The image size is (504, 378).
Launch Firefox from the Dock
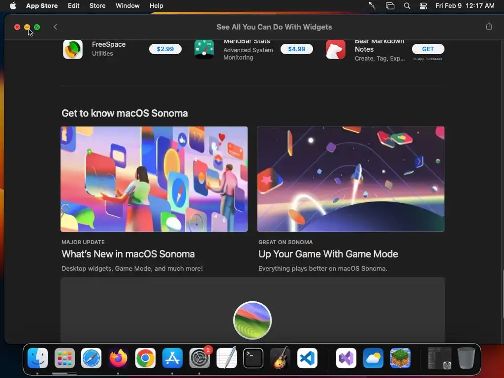pyautogui.click(x=118, y=358)
